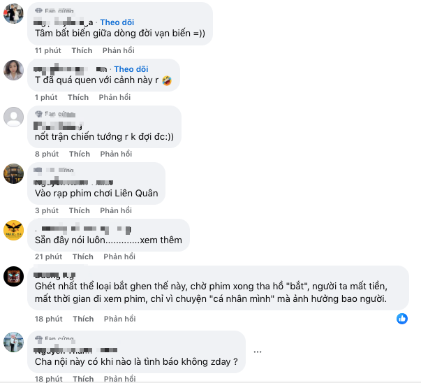Click avatar of "Tâm bất biến" commenter
421x383 pixels.
(x=14, y=14)
